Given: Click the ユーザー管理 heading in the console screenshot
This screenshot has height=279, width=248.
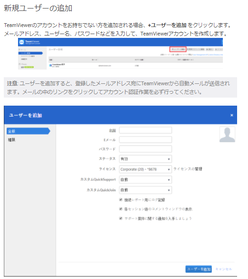Looking at the screenshot, I should coord(55,49).
